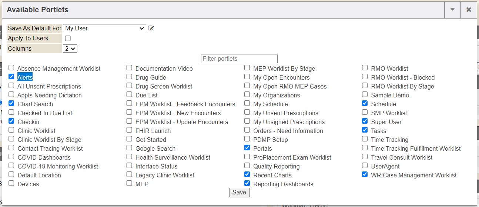Viewport: 479px width, 207px height.
Task: Open the Columns count dropdown
Action: (x=70, y=49)
